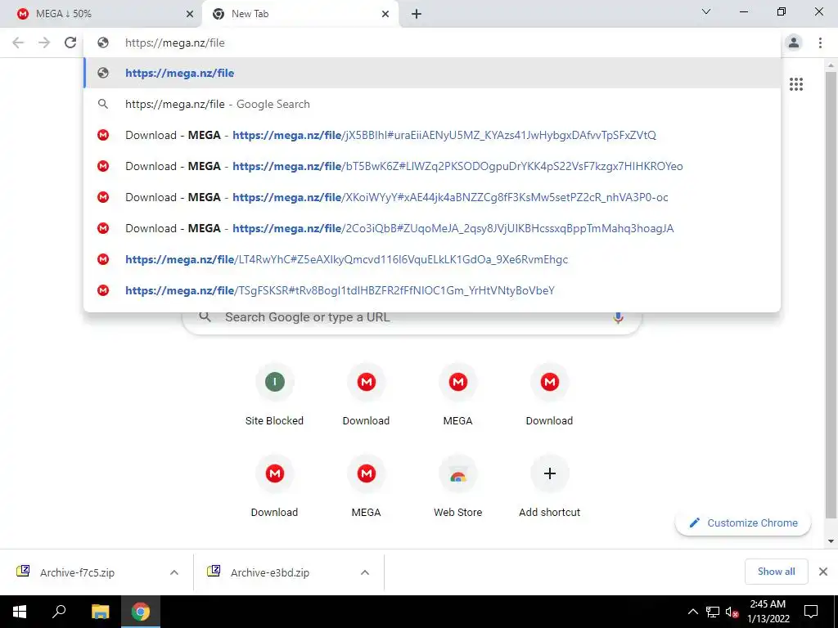Open the clock showing 2:45 AM
Screen dimensions: 838x628
(x=768, y=612)
